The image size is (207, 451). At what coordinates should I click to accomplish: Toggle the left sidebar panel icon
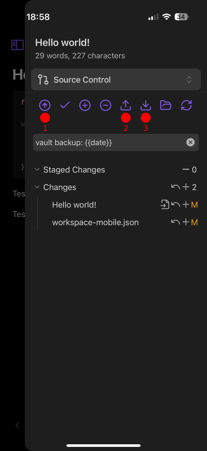pyautogui.click(x=18, y=45)
